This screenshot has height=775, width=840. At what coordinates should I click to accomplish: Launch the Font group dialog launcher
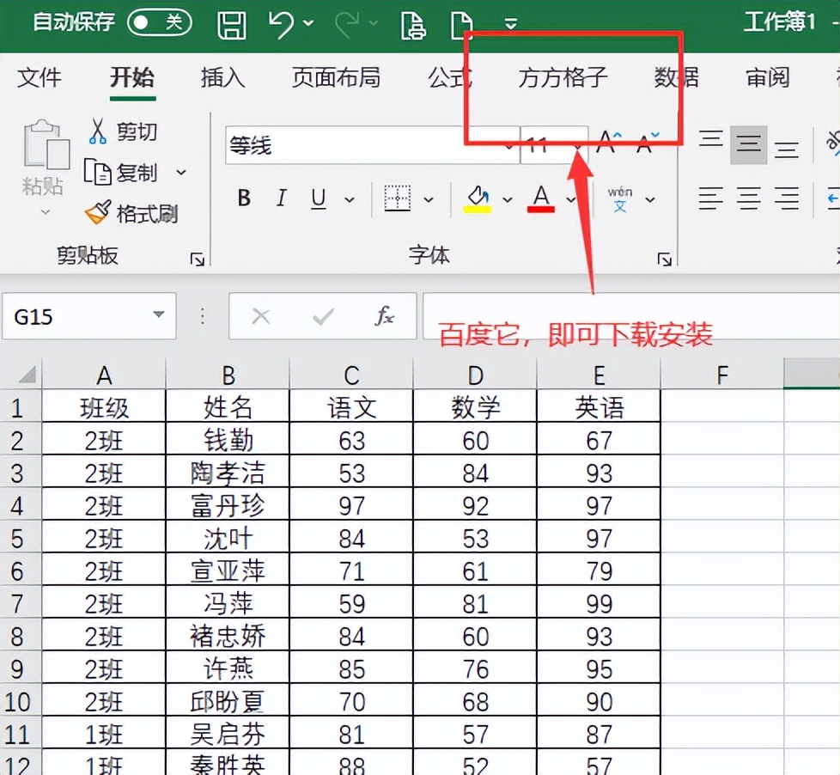663,259
